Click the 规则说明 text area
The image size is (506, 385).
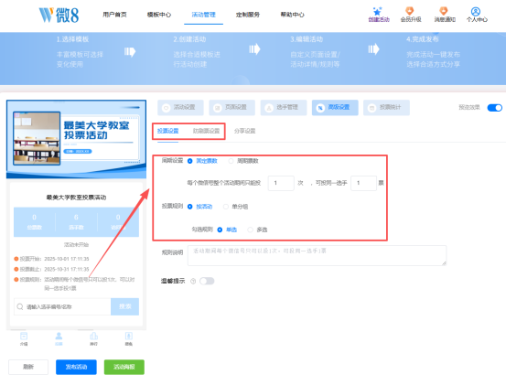pyautogui.click(x=317, y=255)
